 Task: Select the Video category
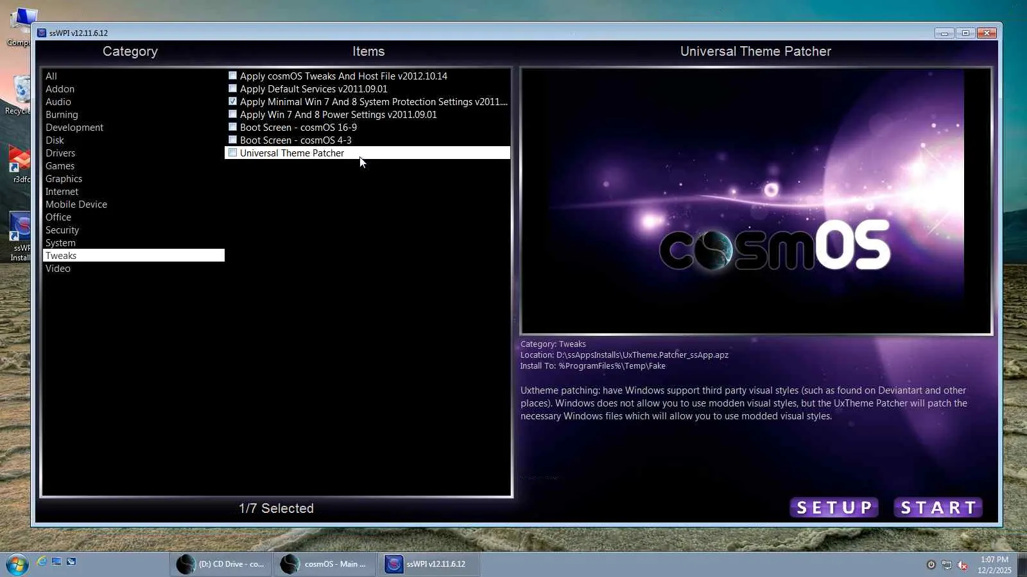click(134, 269)
